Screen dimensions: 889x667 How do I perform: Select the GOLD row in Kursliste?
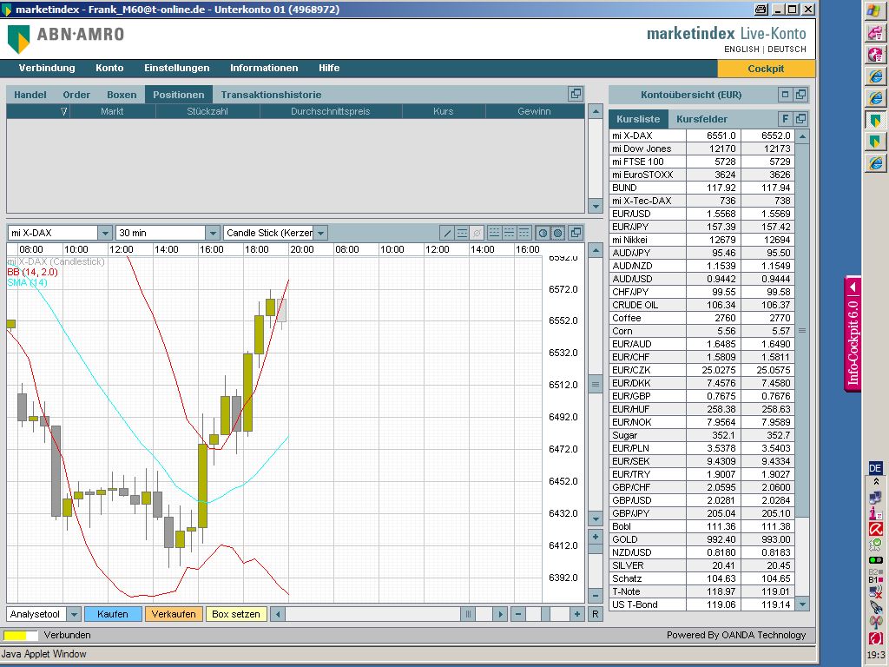point(647,539)
